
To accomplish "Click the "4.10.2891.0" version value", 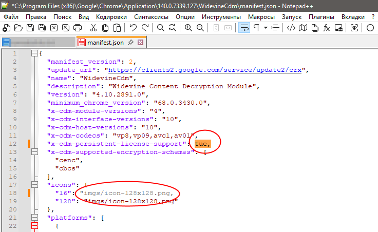I will click(x=119, y=94).
